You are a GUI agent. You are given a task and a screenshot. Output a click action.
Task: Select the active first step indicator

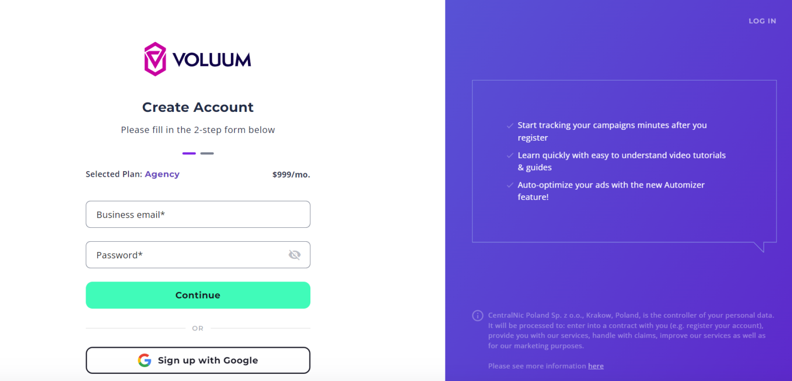pyautogui.click(x=189, y=153)
